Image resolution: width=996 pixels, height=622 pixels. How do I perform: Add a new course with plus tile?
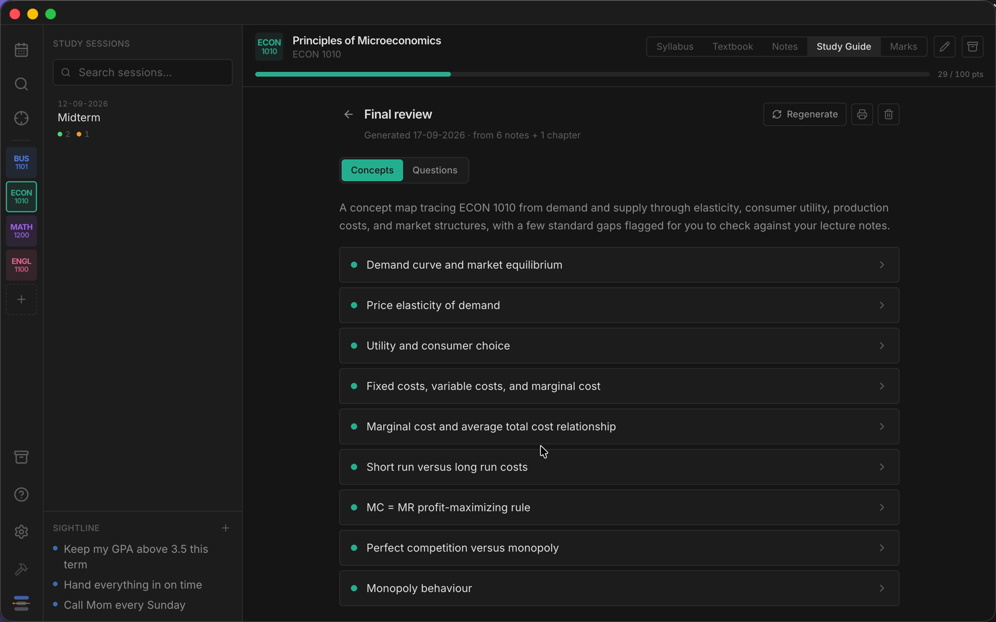coord(21,299)
